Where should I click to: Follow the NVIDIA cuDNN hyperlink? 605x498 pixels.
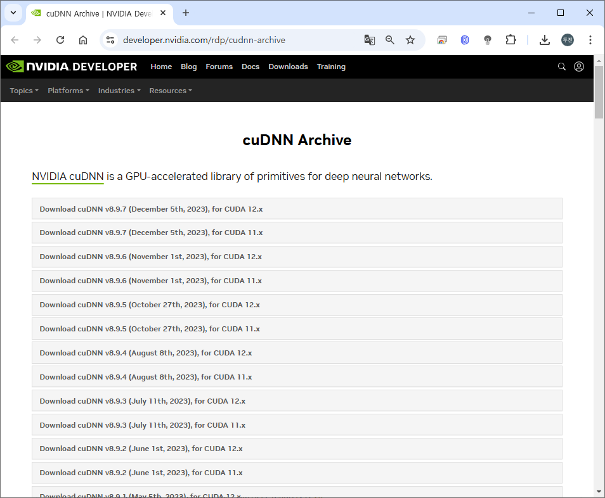click(x=67, y=177)
